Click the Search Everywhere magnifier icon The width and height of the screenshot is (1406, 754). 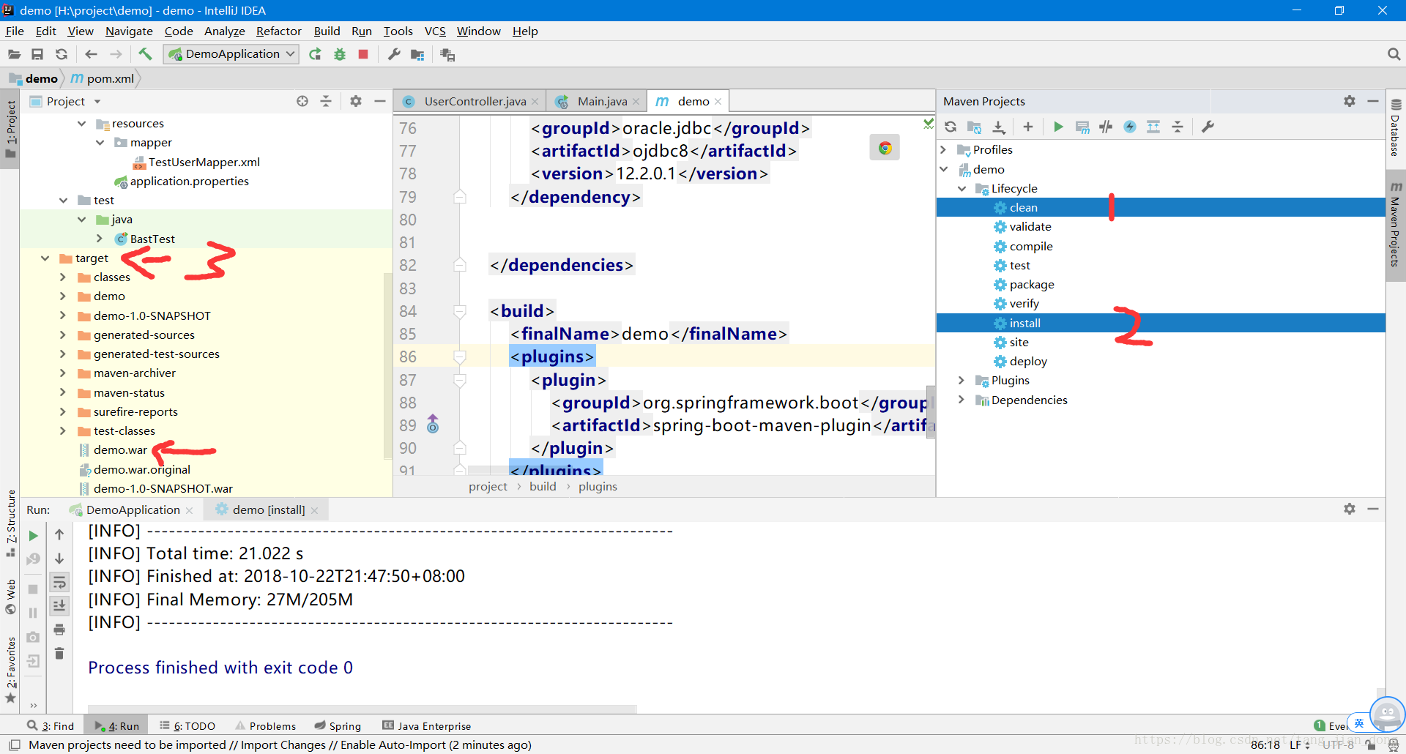1394,54
